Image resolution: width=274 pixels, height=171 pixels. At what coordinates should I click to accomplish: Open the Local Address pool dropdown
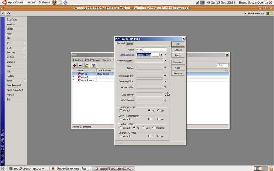click(x=161, y=55)
